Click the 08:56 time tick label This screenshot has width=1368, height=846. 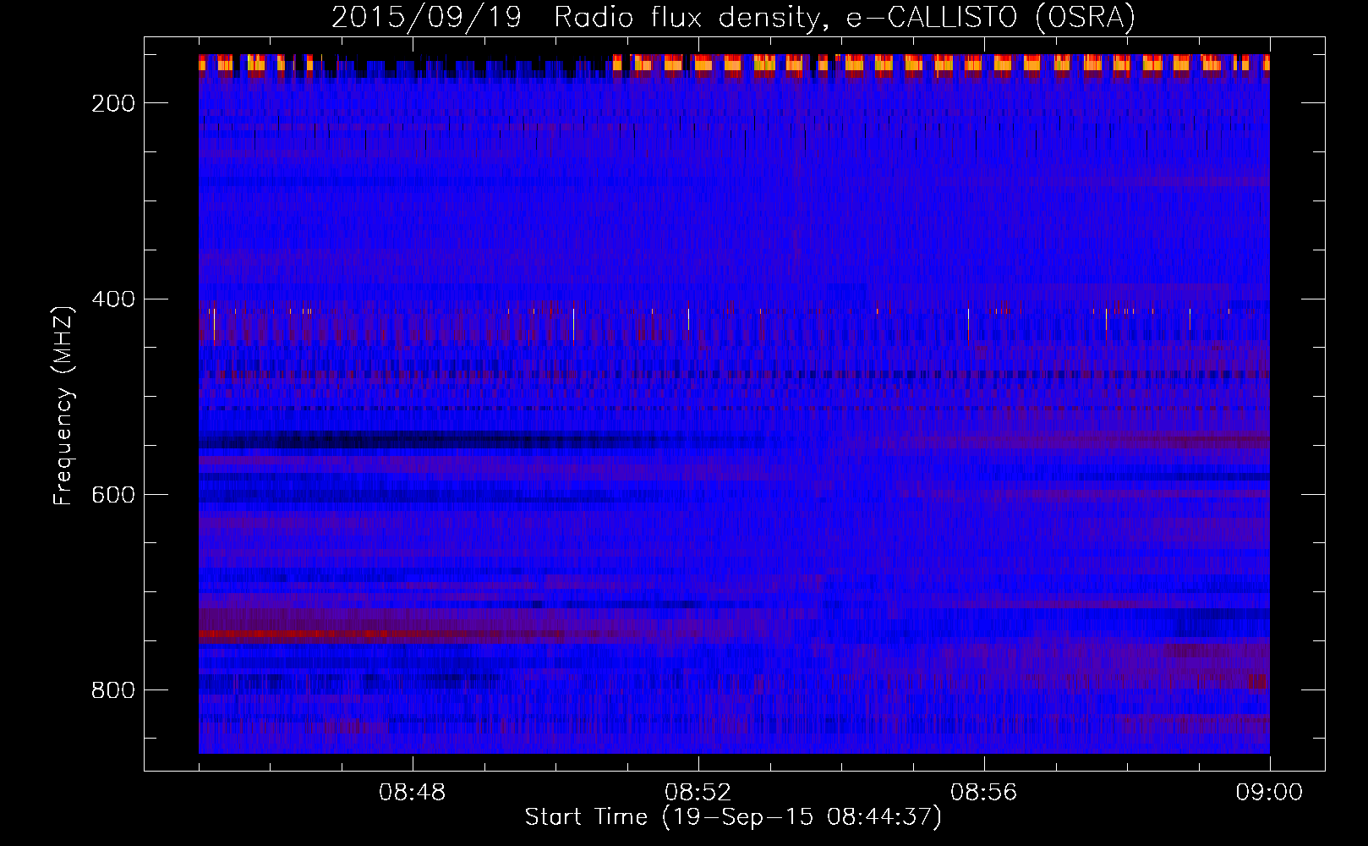tap(984, 793)
